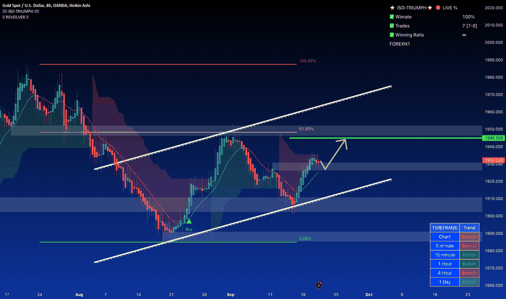Image resolution: width=506 pixels, height=299 pixels.
Task: Click the green check beside Winning Ratio
Action: (391, 35)
